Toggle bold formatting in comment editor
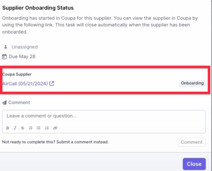 pos(8,128)
